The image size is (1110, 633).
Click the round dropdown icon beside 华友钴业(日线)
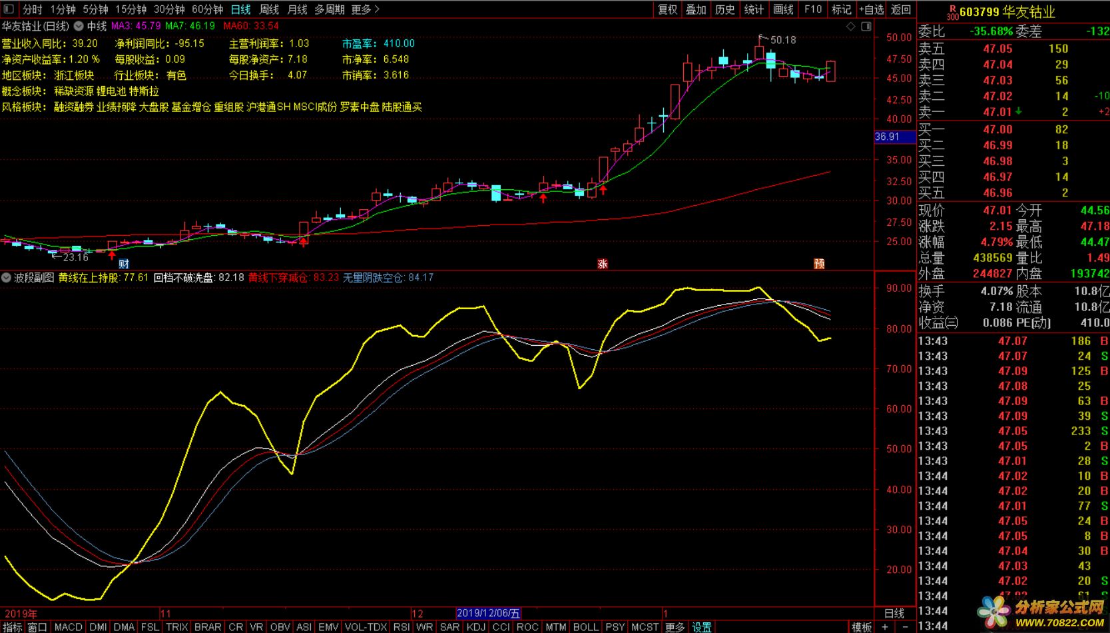[79, 26]
